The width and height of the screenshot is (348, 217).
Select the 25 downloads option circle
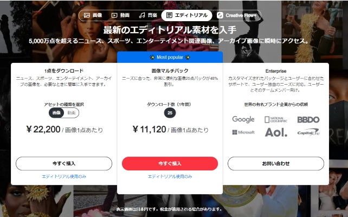(170, 113)
